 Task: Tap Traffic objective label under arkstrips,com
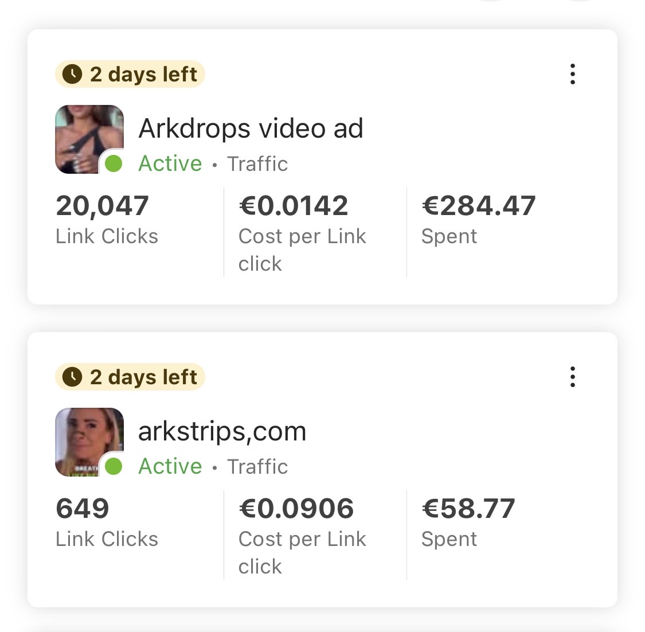(257, 467)
